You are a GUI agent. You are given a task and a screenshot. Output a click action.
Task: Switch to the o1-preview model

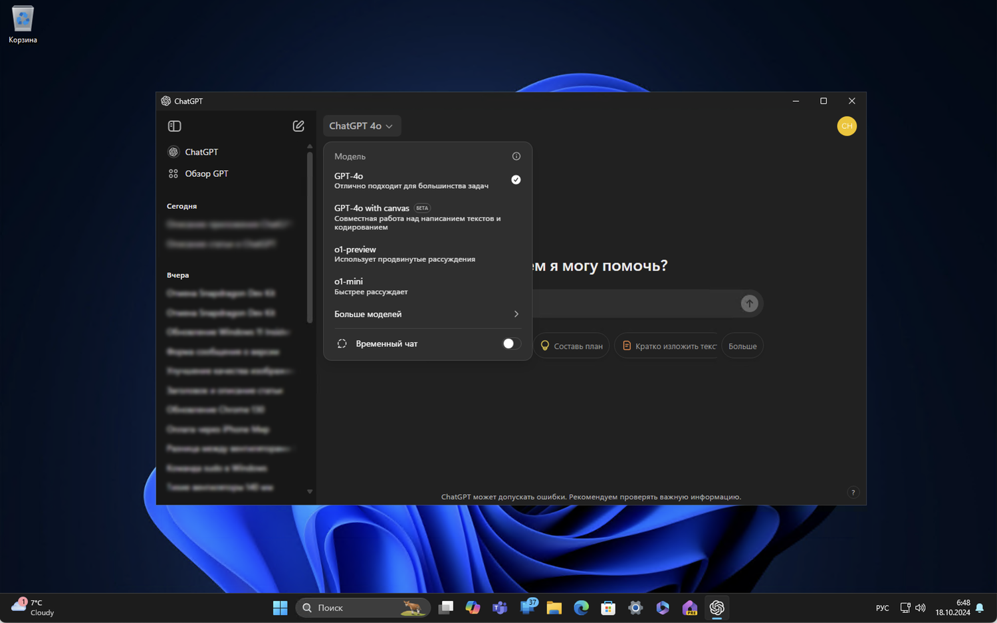pos(427,254)
